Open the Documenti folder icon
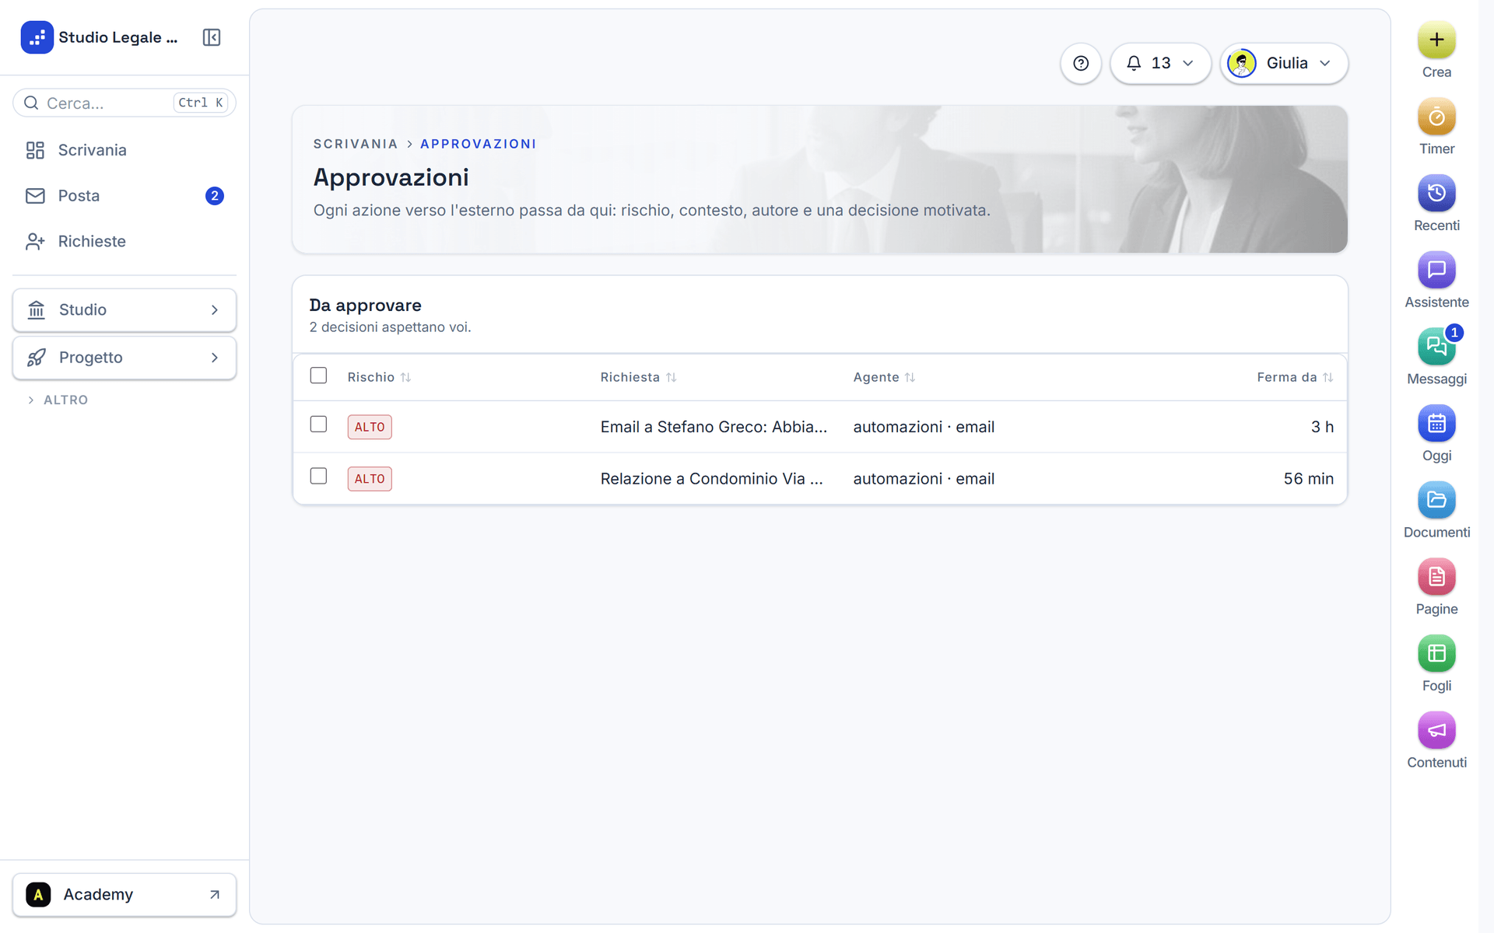The image size is (1494, 933). (x=1436, y=500)
